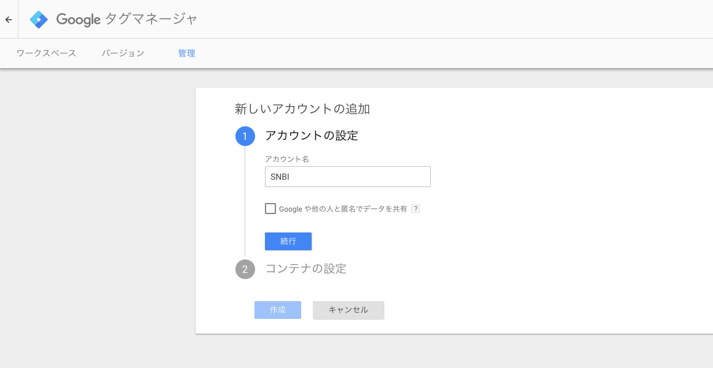Click the Google Tag Manager logo icon
Viewport: 713px width, 368px height.
39,20
